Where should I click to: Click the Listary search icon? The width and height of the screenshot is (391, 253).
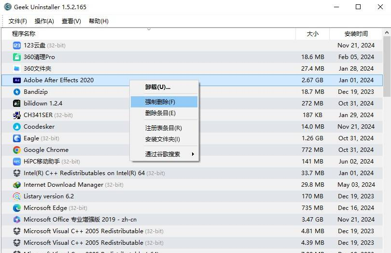click(x=17, y=196)
